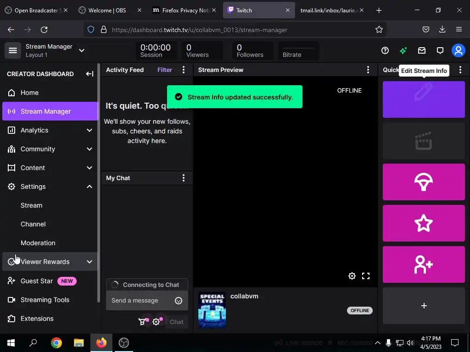Expand the Content section chevron
Image resolution: width=470 pixels, height=352 pixels.
[90, 168]
